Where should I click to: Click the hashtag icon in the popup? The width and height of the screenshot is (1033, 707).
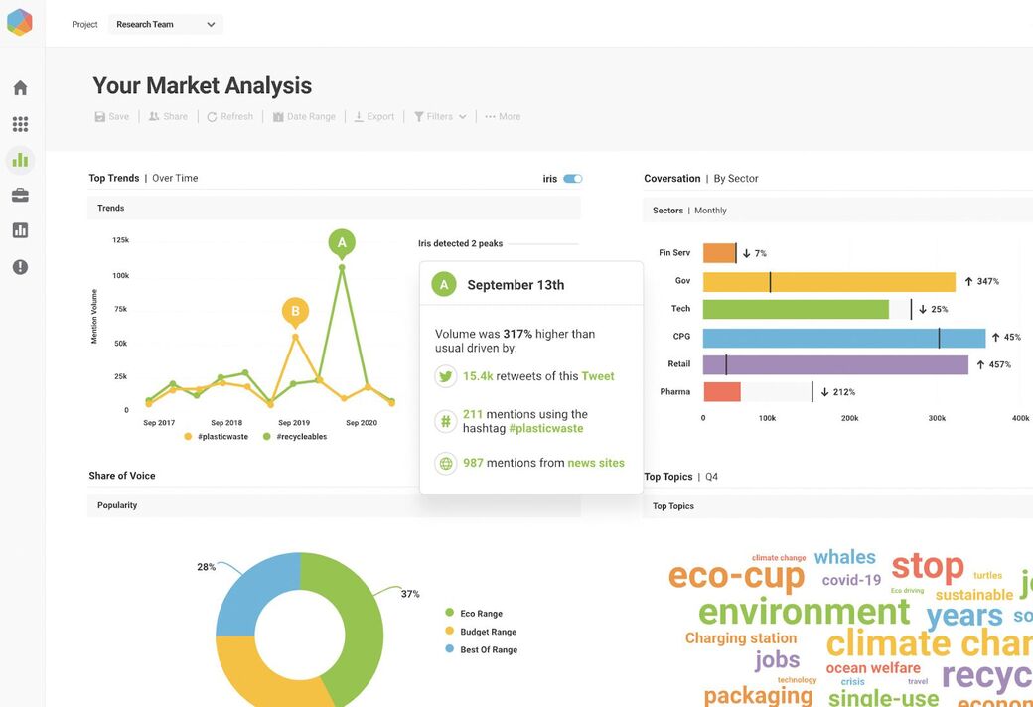click(x=446, y=421)
